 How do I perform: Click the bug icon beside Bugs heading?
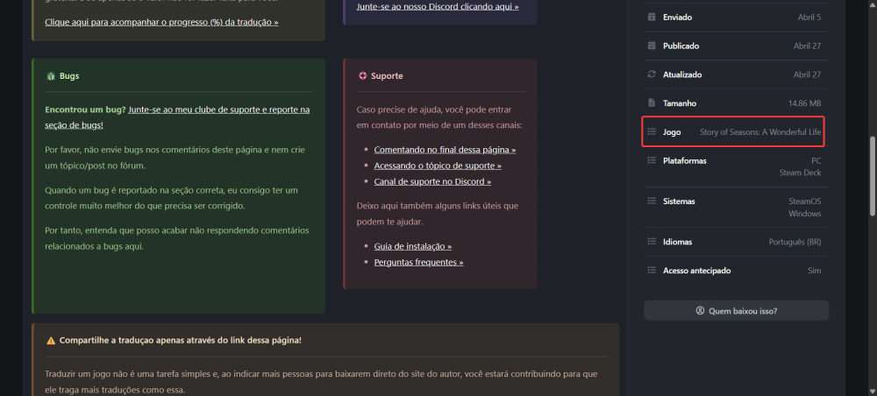[x=51, y=76]
